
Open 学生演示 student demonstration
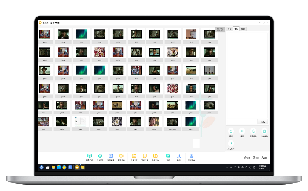100,156
